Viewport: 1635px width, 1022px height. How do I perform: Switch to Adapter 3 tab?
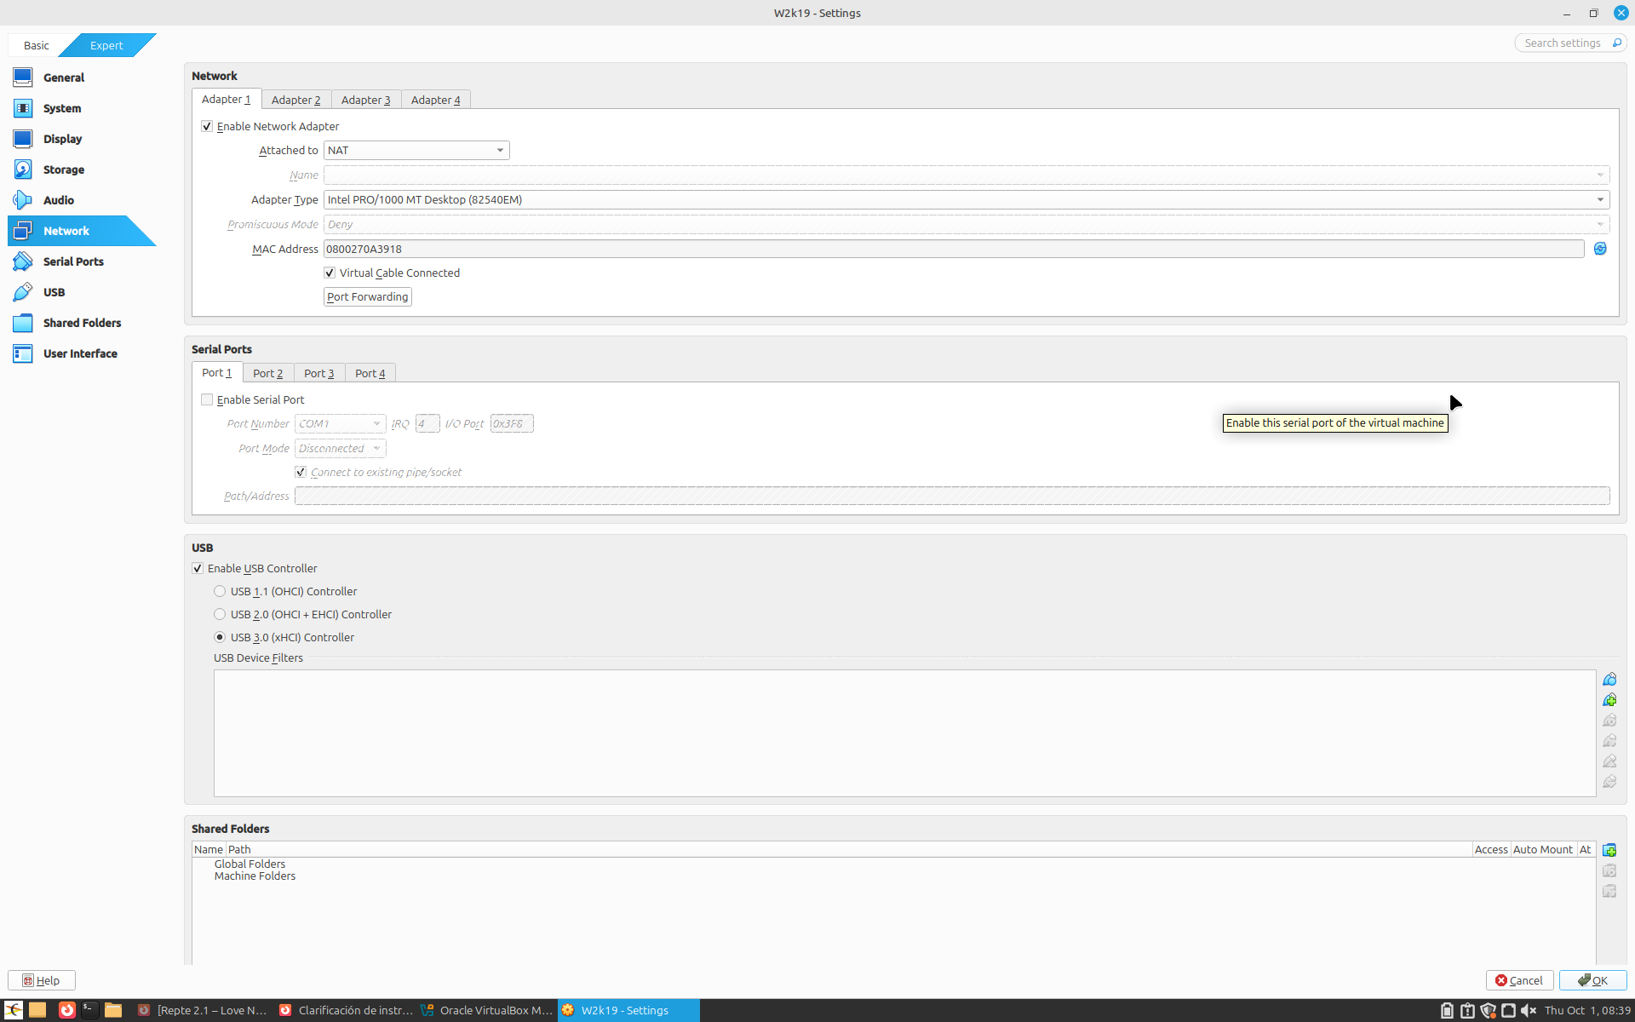365,100
